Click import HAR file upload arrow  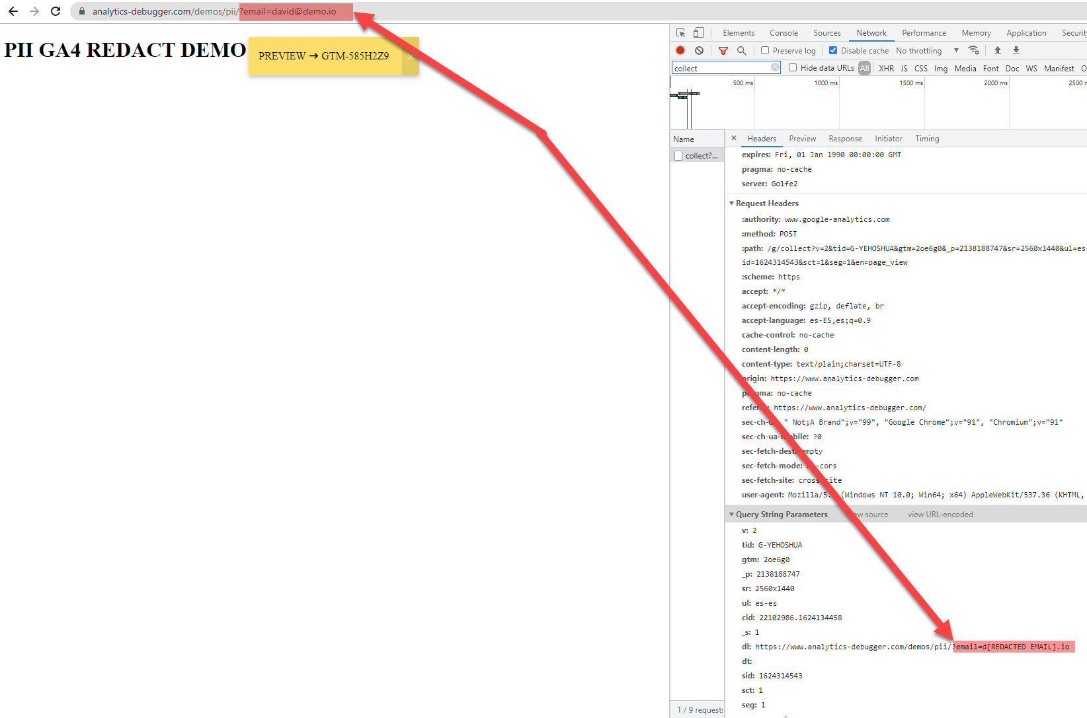(998, 50)
